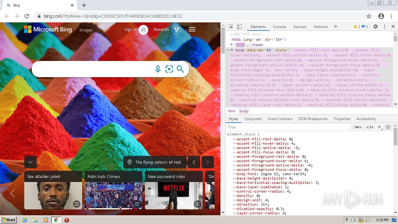Go to previous news carousel arrow
Image resolution: width=398 pixels, height=224 pixels.
[x=12, y=193]
